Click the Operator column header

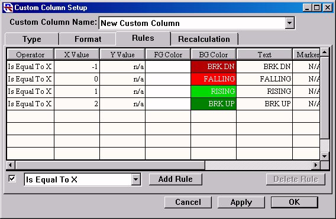pyautogui.click(x=30, y=54)
